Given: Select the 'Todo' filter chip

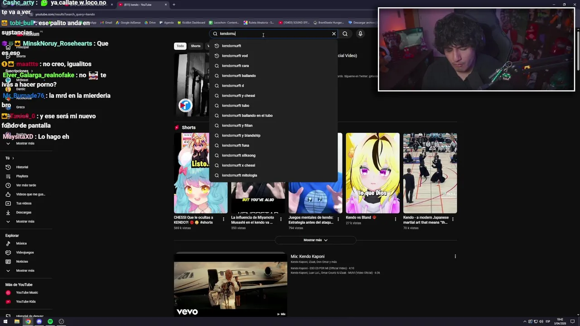Looking at the screenshot, I should (x=180, y=46).
